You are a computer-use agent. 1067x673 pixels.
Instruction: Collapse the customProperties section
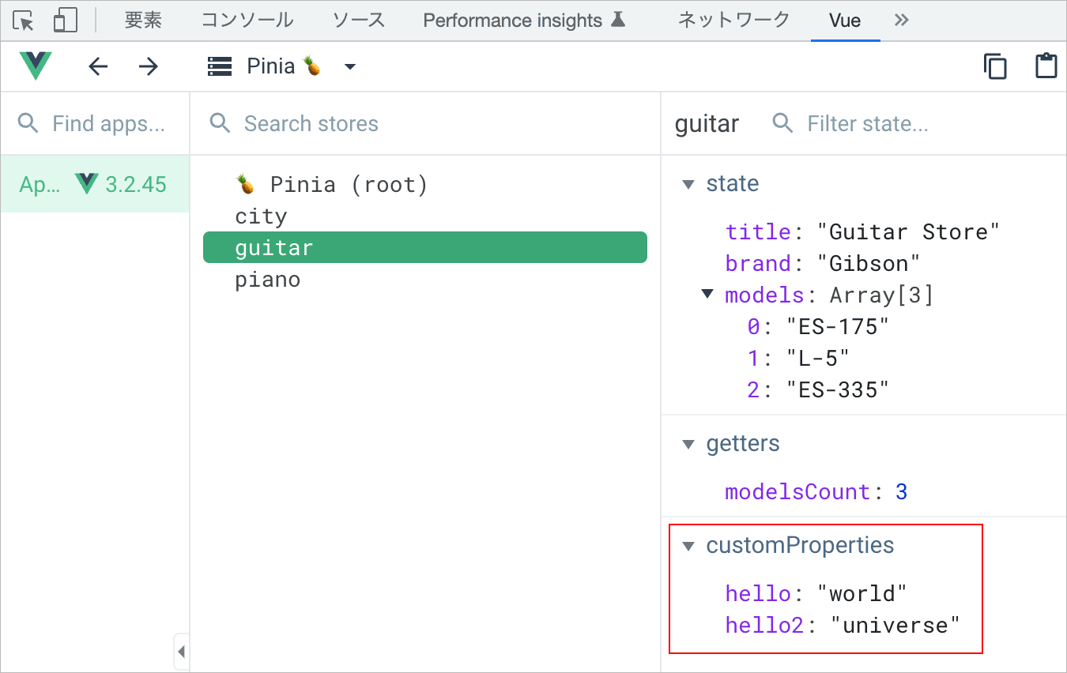tap(688, 546)
